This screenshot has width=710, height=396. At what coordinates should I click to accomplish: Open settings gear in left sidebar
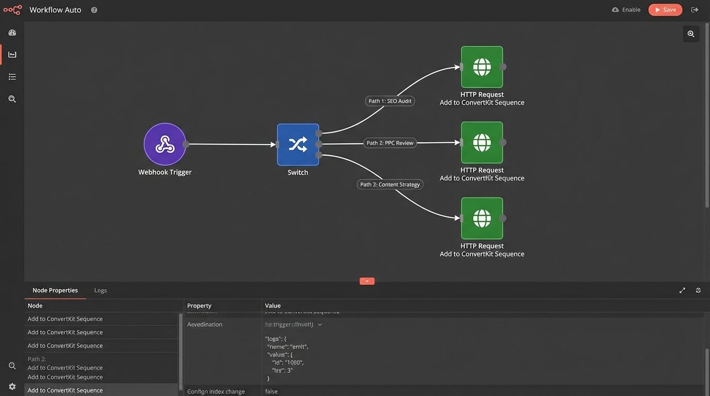point(12,386)
